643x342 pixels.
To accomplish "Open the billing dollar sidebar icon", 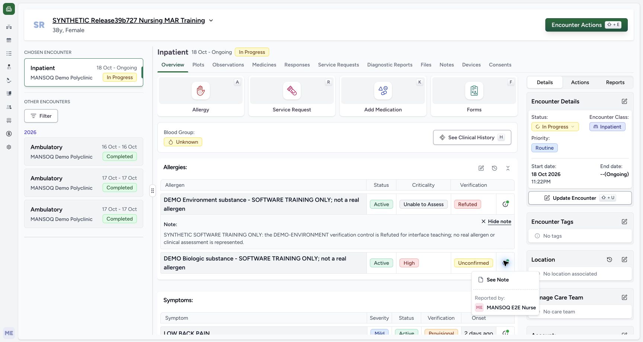I will tap(9, 134).
